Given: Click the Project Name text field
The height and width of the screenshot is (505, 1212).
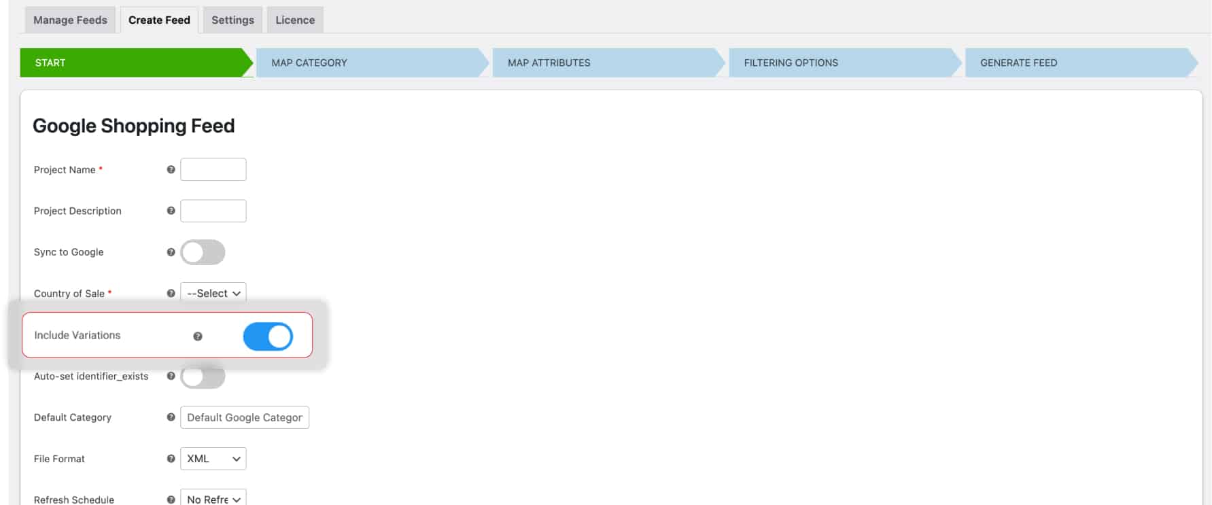Looking at the screenshot, I should point(213,170).
